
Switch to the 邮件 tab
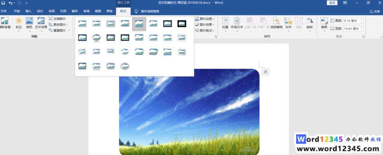[75, 11]
